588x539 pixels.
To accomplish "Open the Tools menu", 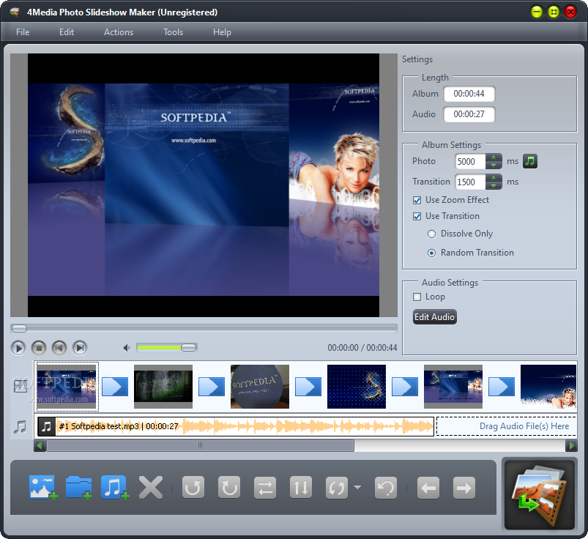I will tap(174, 32).
